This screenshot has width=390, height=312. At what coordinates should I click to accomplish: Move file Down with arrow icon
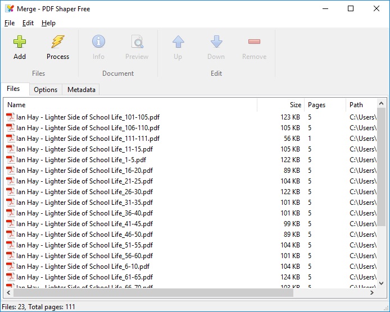(216, 42)
